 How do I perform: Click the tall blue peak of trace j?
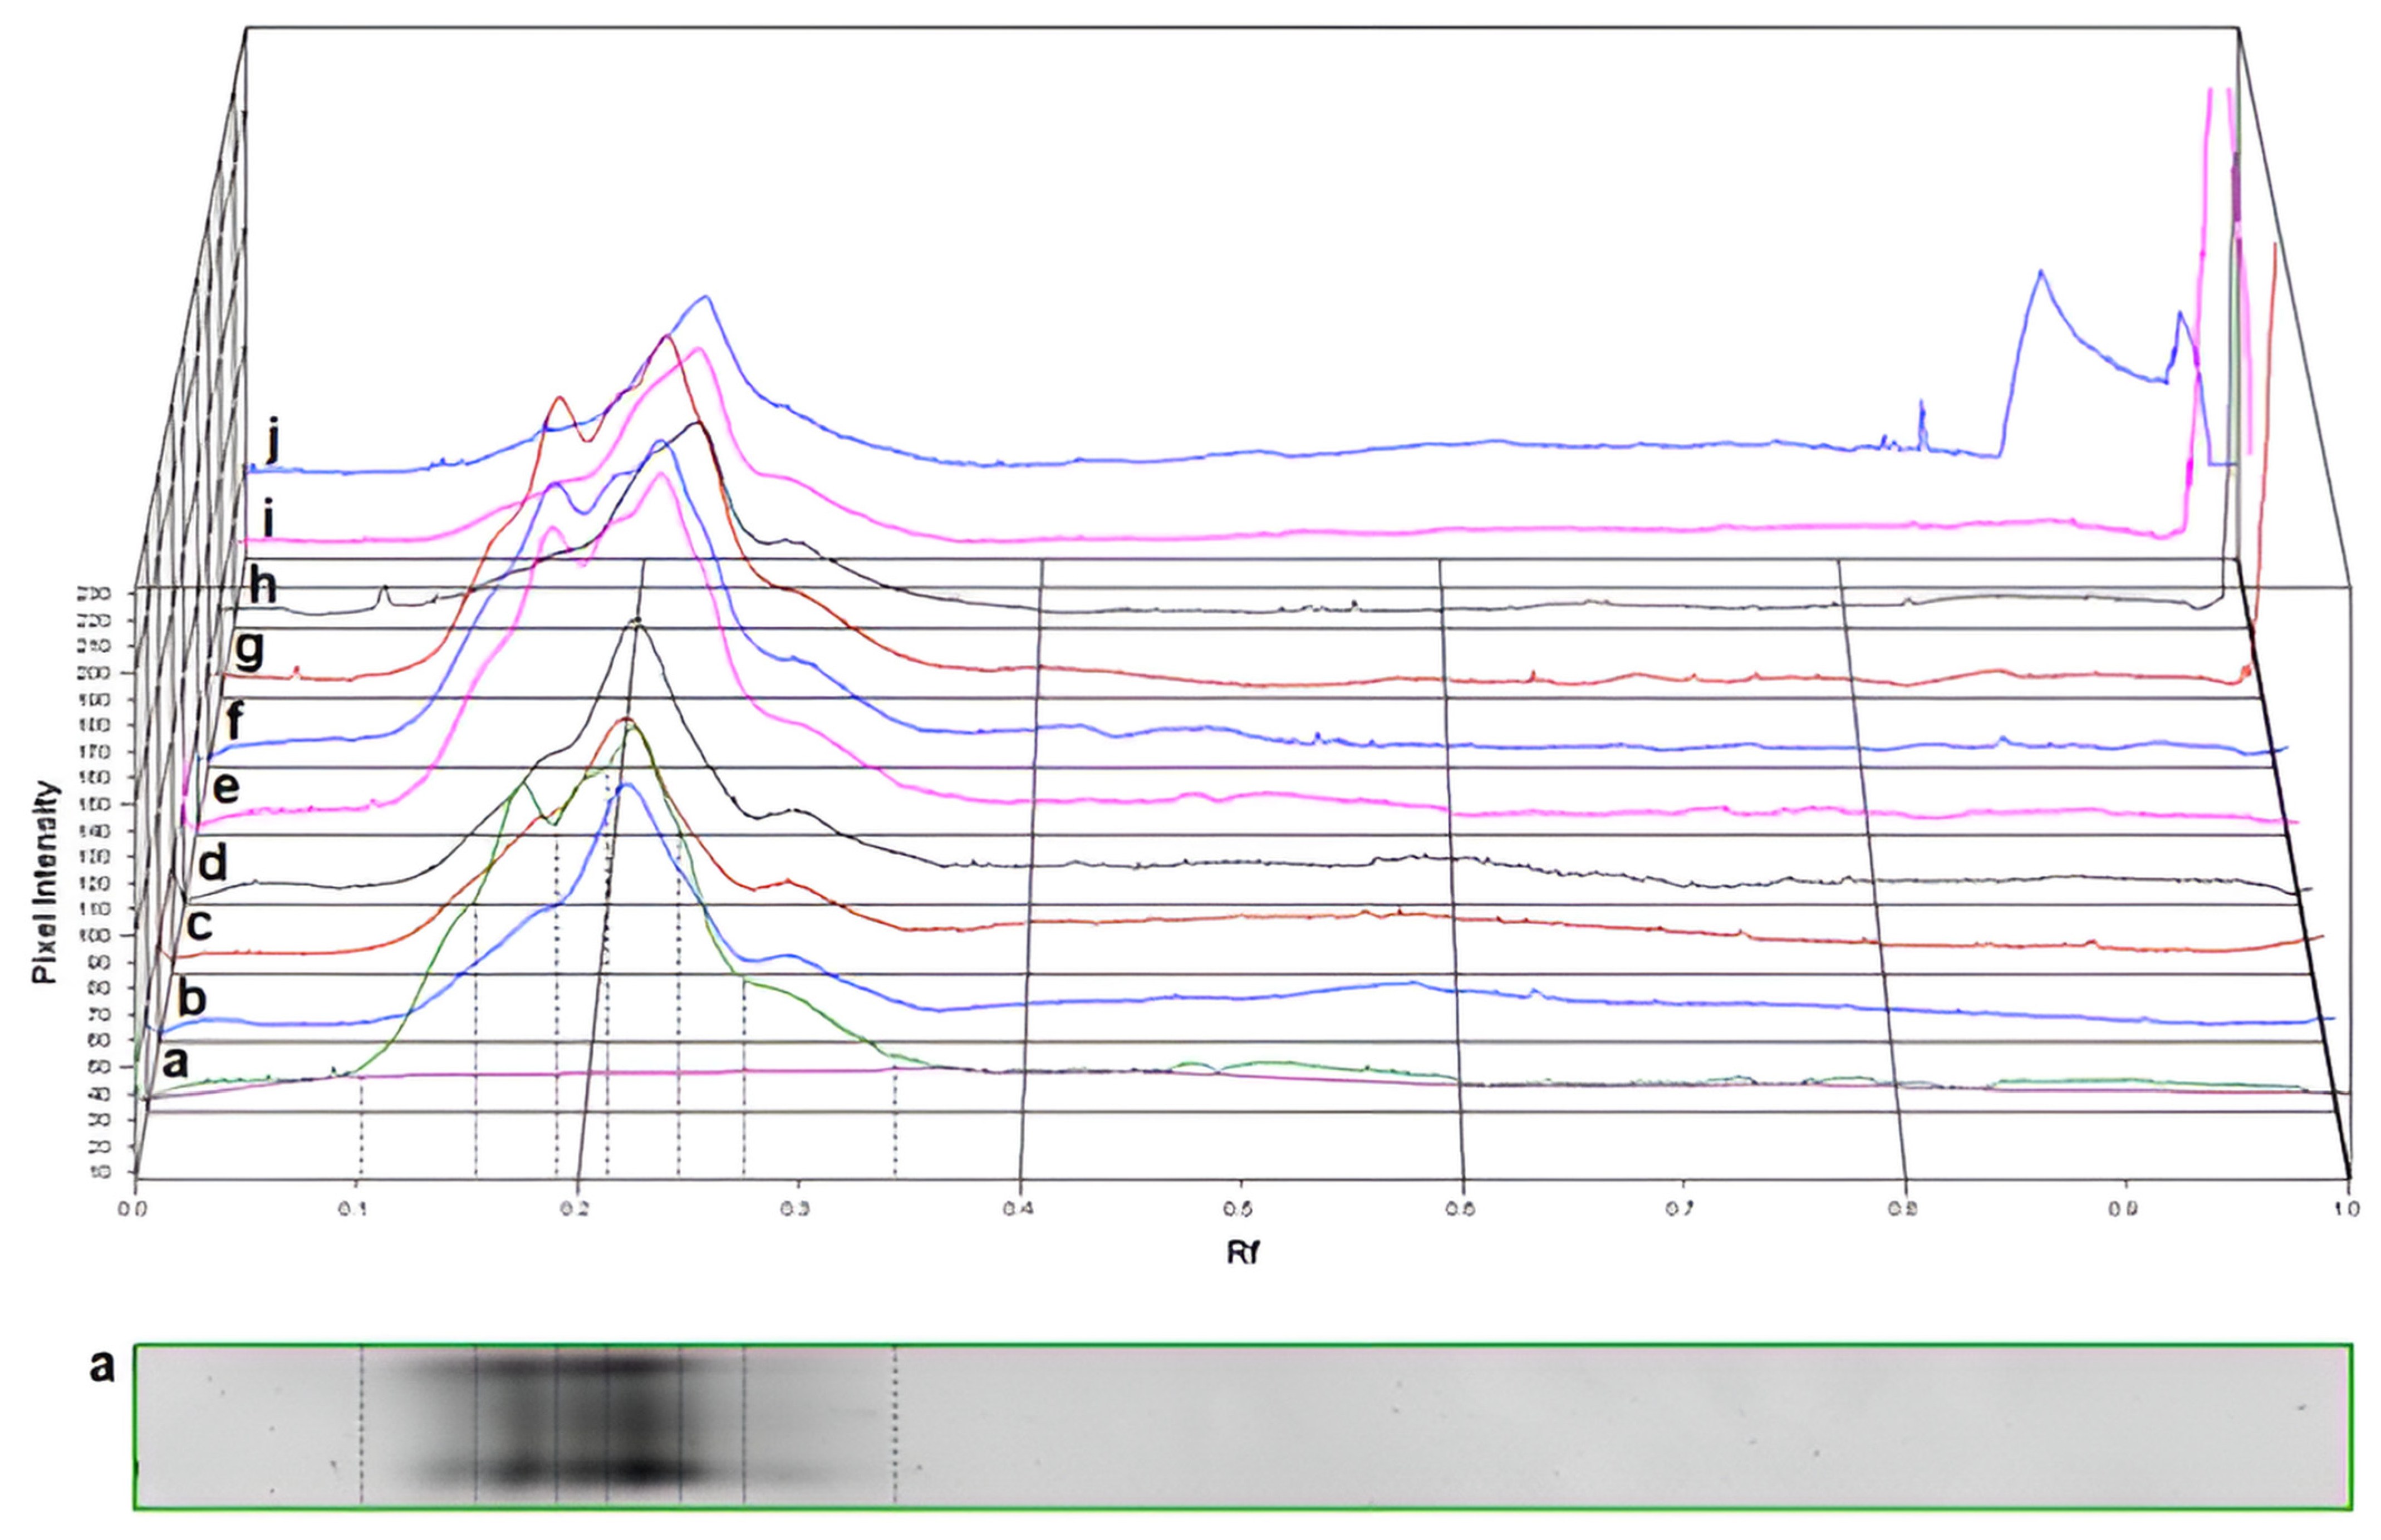[2040, 272]
